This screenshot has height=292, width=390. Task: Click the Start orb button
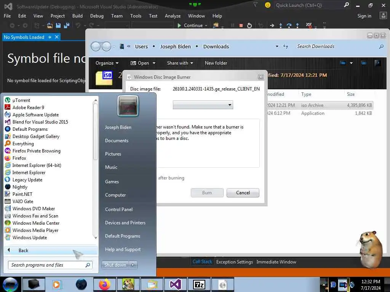(10, 284)
